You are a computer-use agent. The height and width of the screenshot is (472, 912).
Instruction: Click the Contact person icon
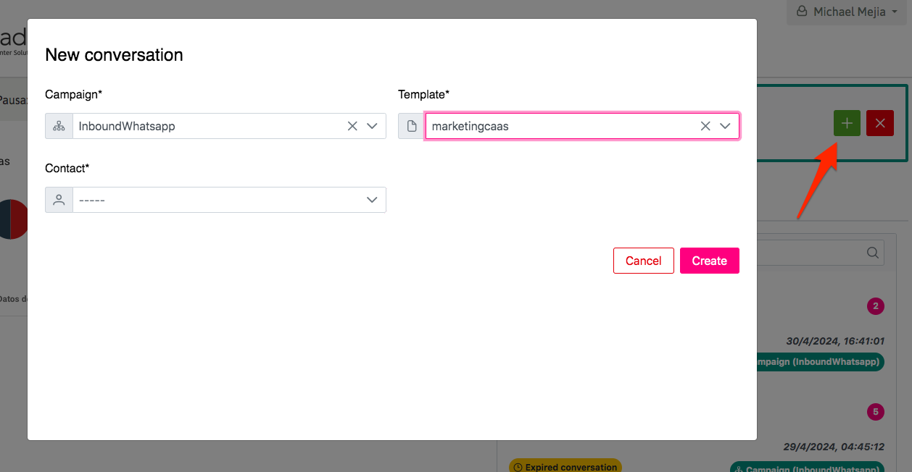(59, 200)
